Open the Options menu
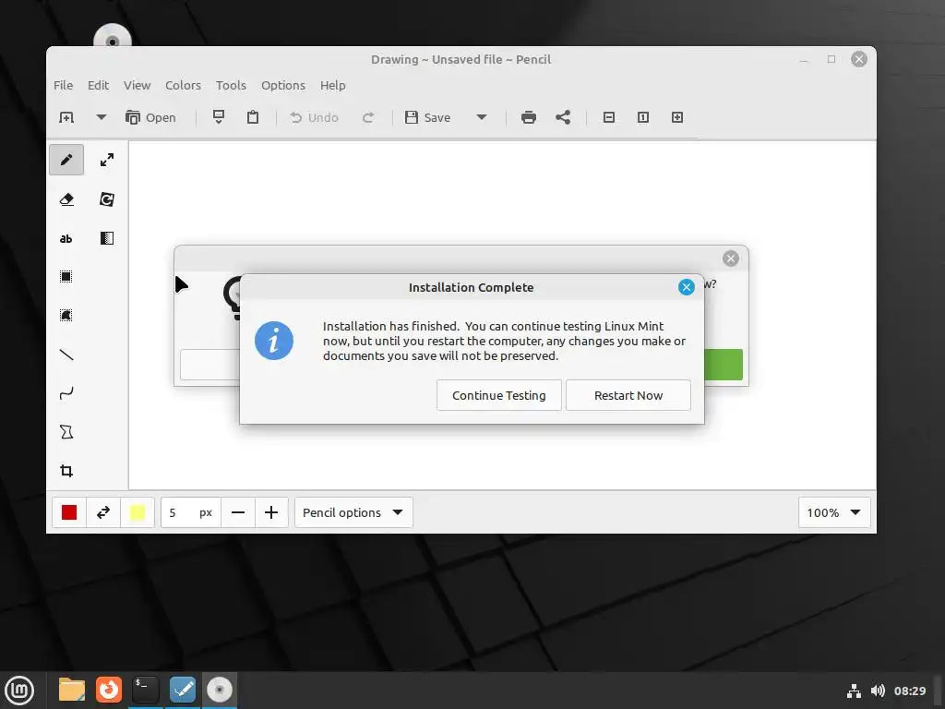This screenshot has width=945, height=709. point(283,85)
